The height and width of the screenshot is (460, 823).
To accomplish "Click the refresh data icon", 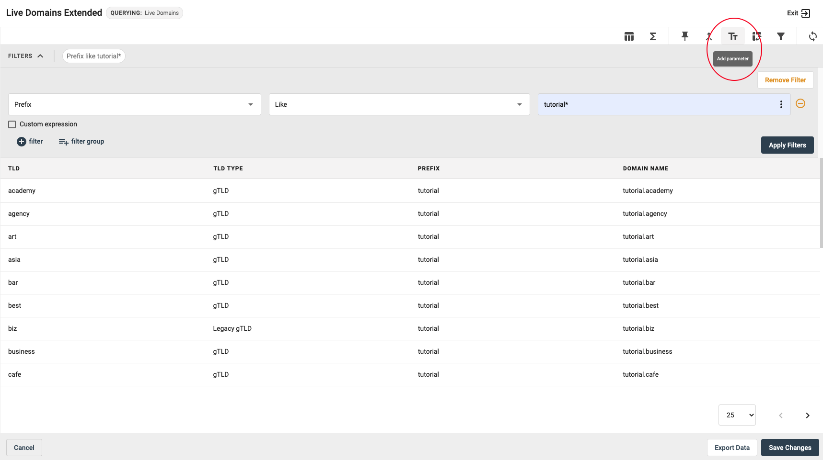I will (812, 36).
